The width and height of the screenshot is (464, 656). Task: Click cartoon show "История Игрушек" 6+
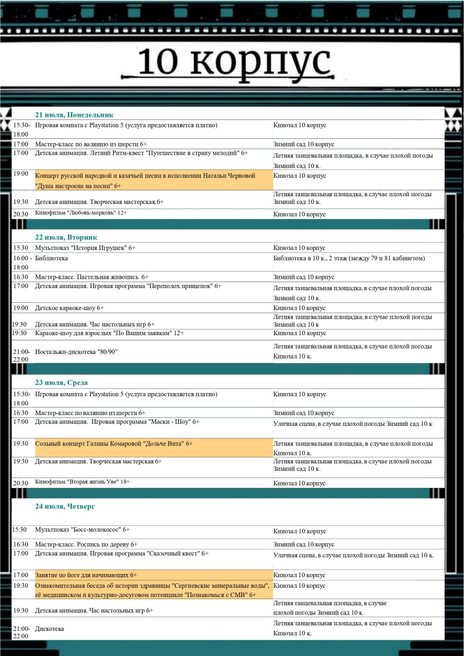[85, 248]
